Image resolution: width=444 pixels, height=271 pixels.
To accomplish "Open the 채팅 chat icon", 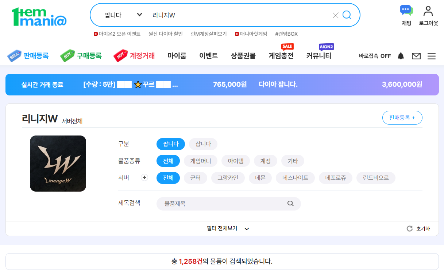I will 406,16.
